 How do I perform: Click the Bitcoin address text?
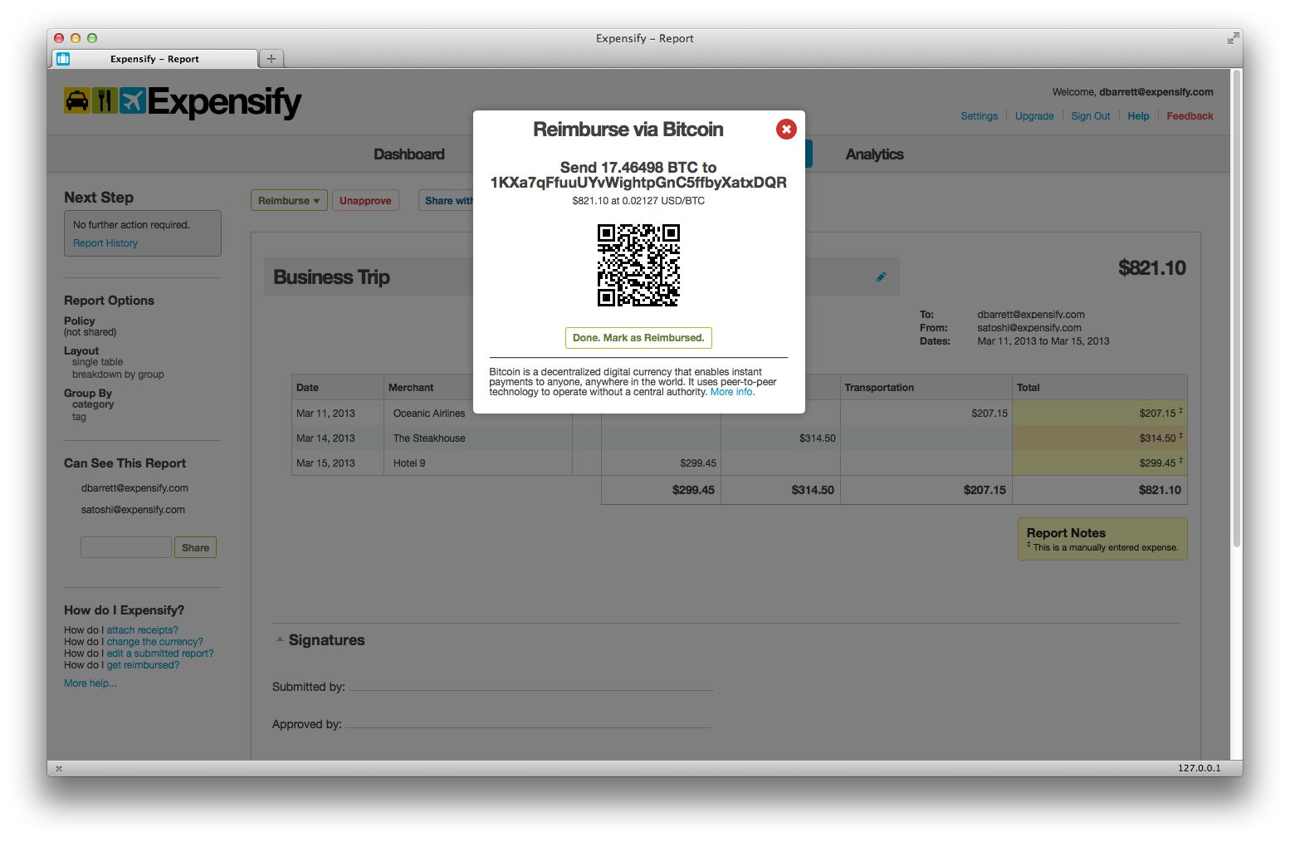click(638, 183)
